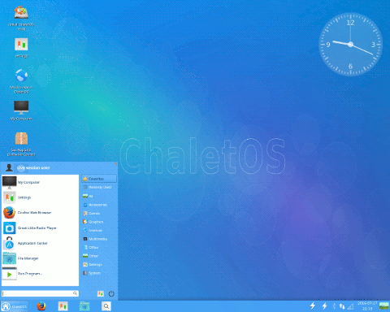This screenshot has width=390, height=312.
Task: Click the menu search input field
Action: pyautogui.click(x=40, y=293)
